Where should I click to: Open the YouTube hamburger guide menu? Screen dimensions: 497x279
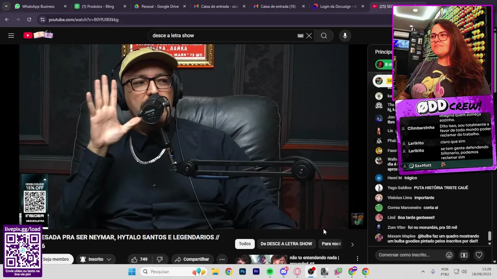coord(11,36)
